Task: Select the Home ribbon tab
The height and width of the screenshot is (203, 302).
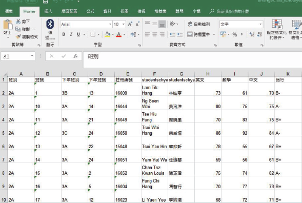Action: tap(29, 11)
